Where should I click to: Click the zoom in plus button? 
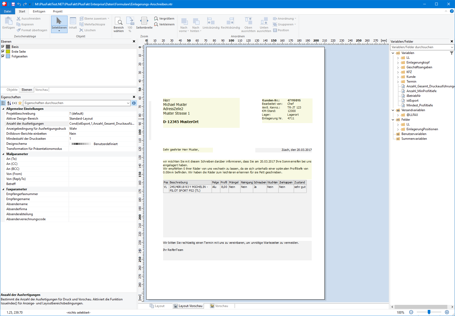pos(447,312)
